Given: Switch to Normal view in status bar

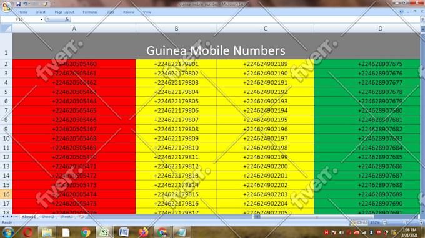Looking at the screenshot, I should coord(354,222).
